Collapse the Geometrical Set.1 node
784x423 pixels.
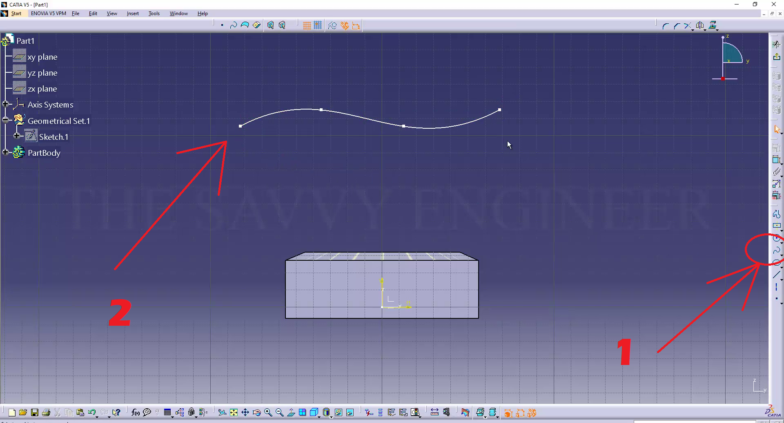(x=5, y=120)
